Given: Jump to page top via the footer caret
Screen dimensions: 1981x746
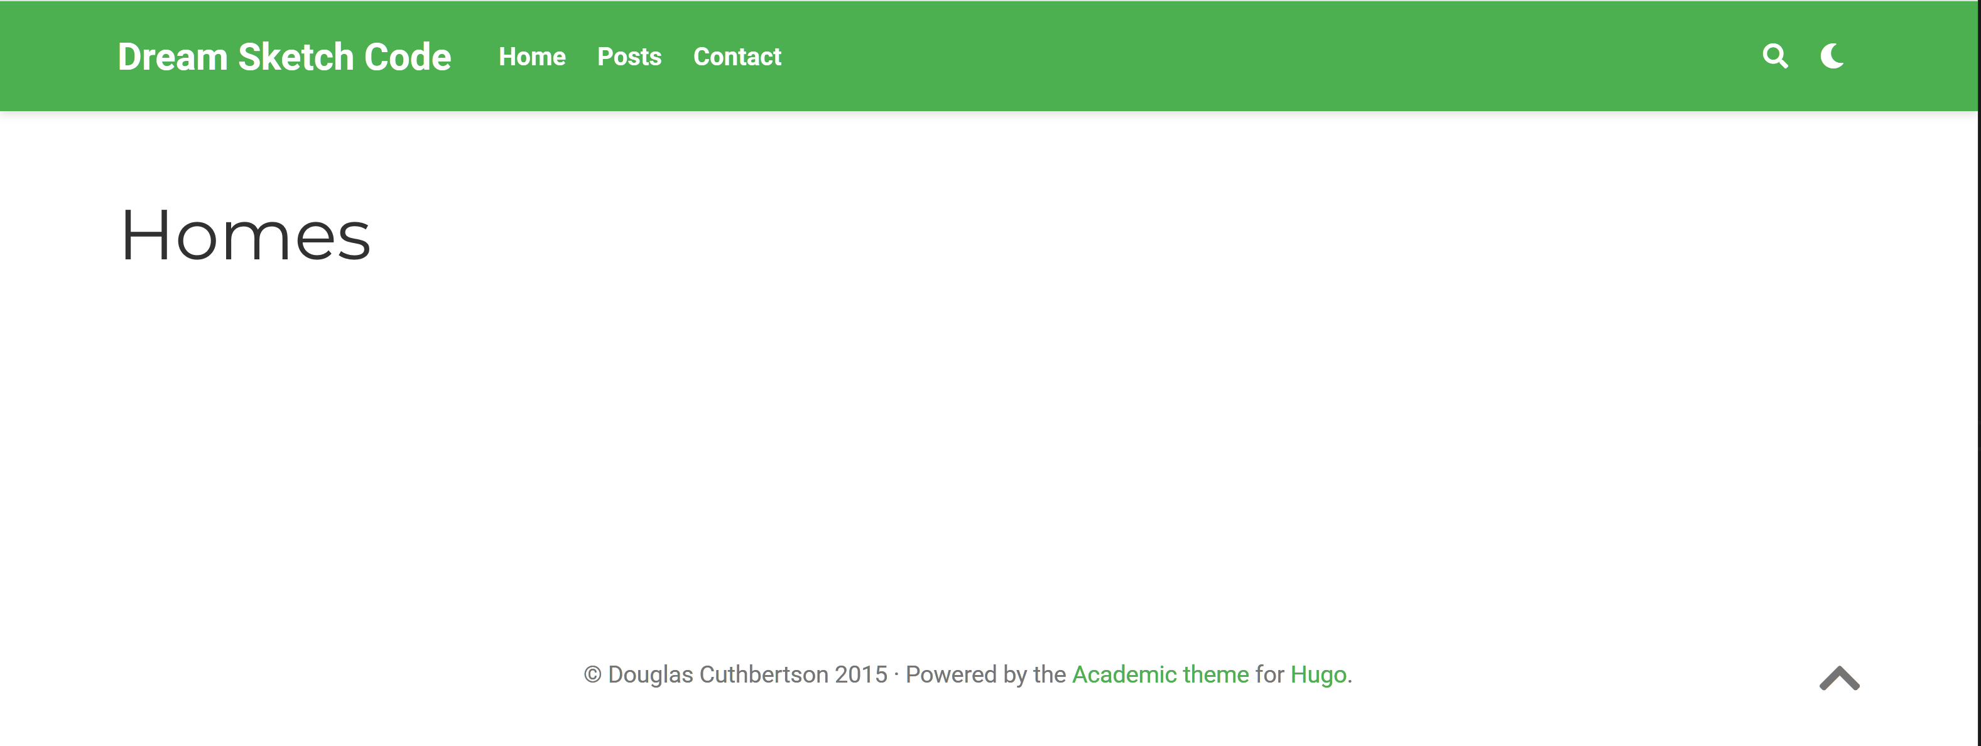Looking at the screenshot, I should click(x=1840, y=678).
